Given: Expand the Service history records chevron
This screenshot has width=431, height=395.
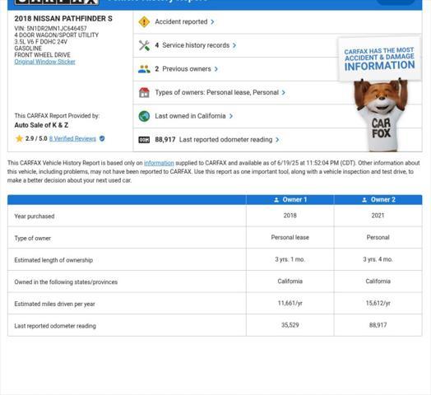Looking at the screenshot, I should click(x=234, y=45).
